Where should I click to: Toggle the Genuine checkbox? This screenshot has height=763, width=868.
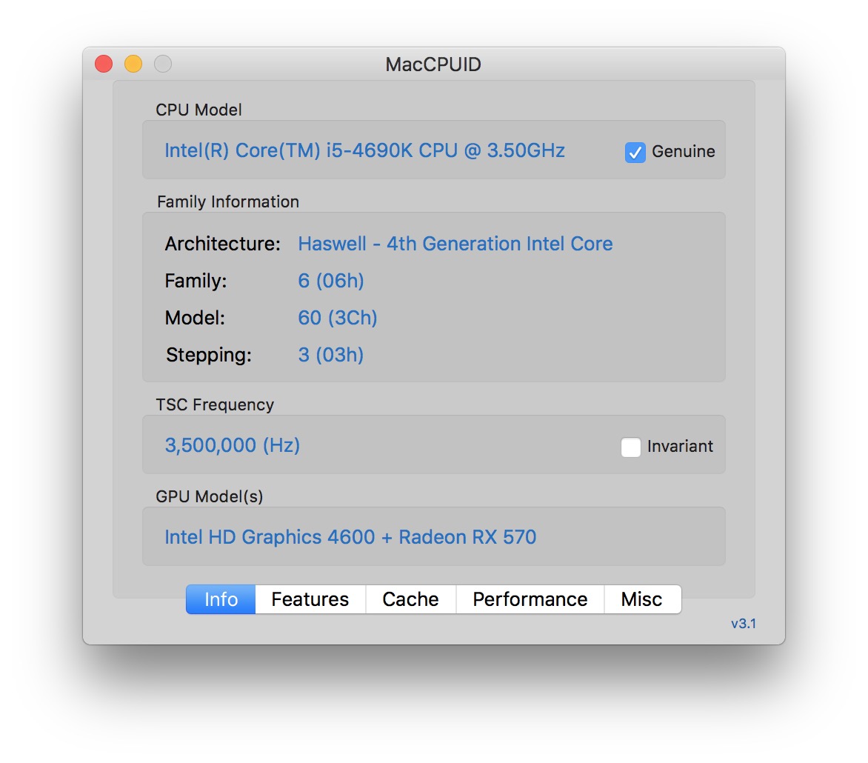(635, 153)
